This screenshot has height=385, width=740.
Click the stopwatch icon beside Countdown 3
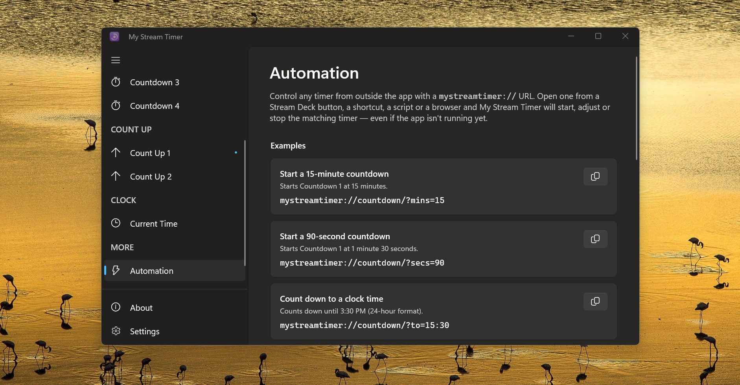(116, 82)
